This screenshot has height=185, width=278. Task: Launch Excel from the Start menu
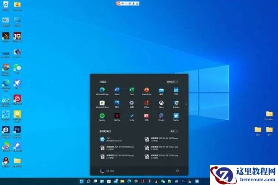point(132,91)
